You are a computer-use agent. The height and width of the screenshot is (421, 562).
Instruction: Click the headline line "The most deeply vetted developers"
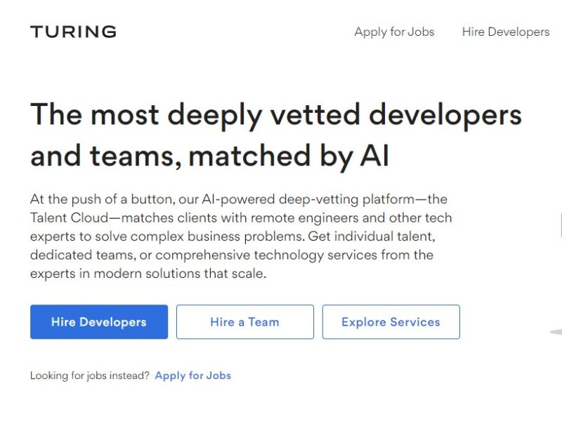(x=276, y=115)
